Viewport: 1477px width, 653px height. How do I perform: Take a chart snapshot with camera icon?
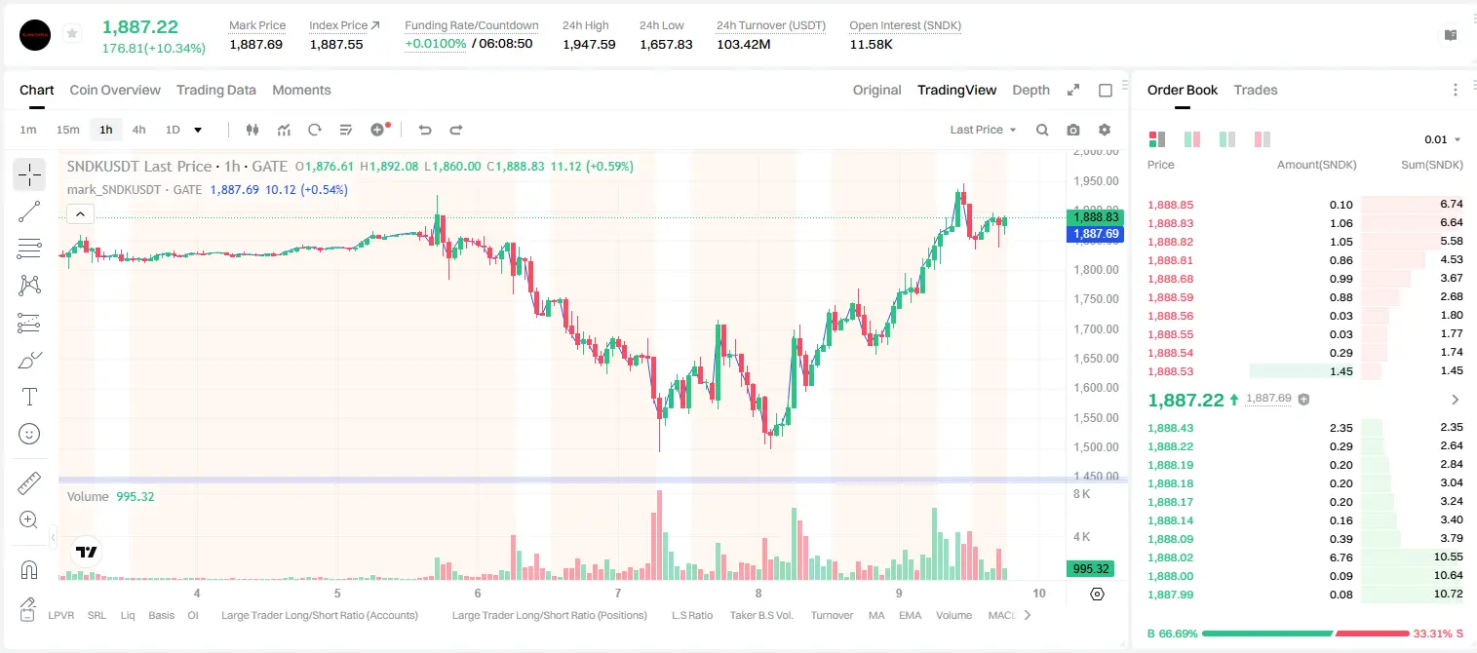coord(1073,130)
